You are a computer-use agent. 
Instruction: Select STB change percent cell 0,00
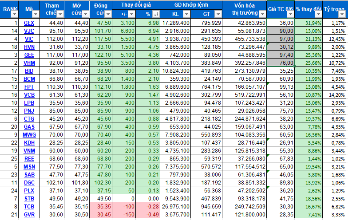(148, 199)
